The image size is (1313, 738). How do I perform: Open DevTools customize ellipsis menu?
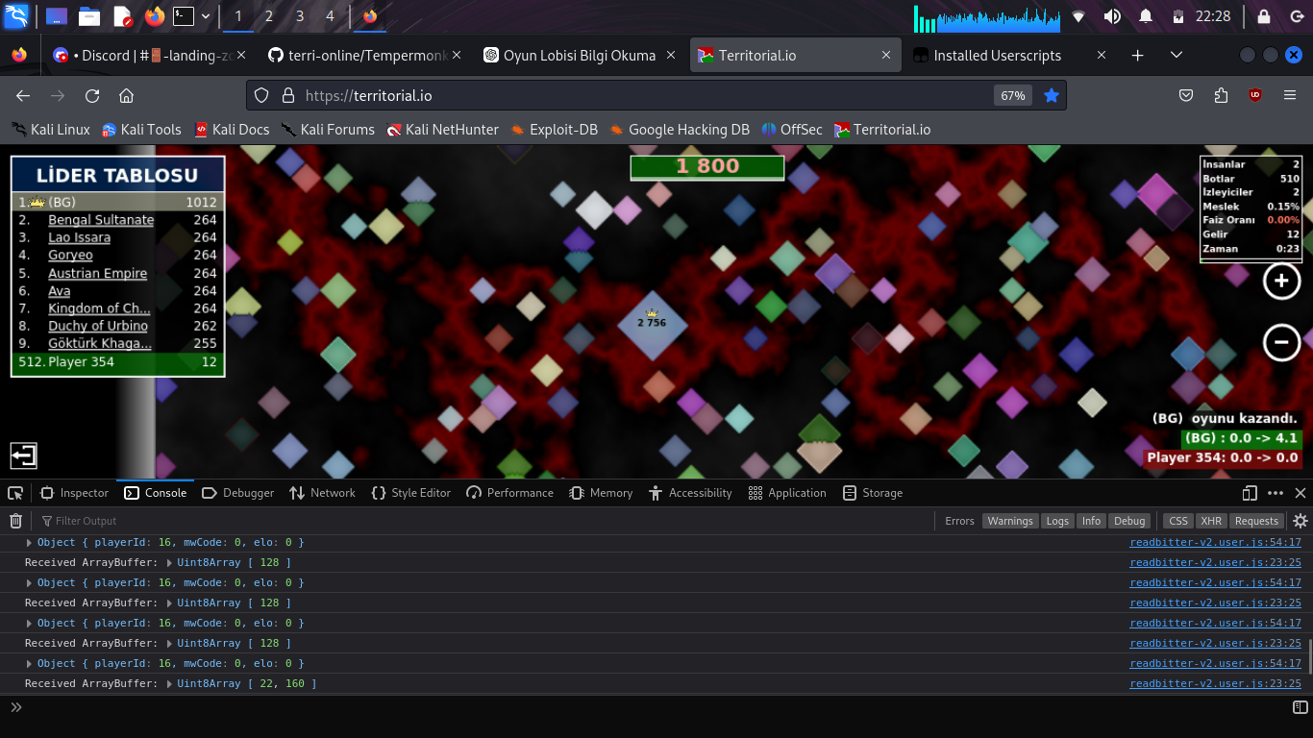coord(1276,493)
